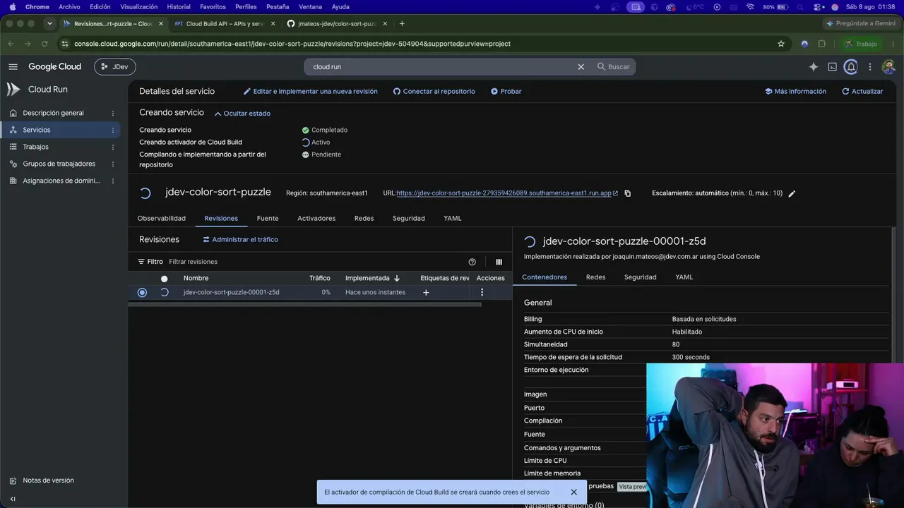Copy the service URL with the copy icon
Screen dimensions: 904x508
pyautogui.click(x=627, y=193)
